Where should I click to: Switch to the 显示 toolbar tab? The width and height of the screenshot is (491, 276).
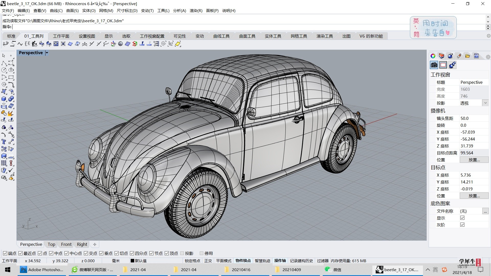[x=109, y=36]
